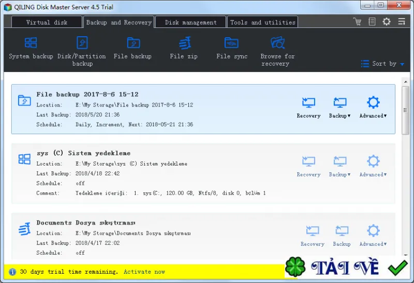Close the QILING Disk Master window
This screenshot has height=283, width=414.
pos(398,5)
